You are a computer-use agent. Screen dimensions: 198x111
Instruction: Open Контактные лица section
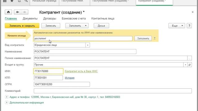pyautogui.click(x=103, y=18)
